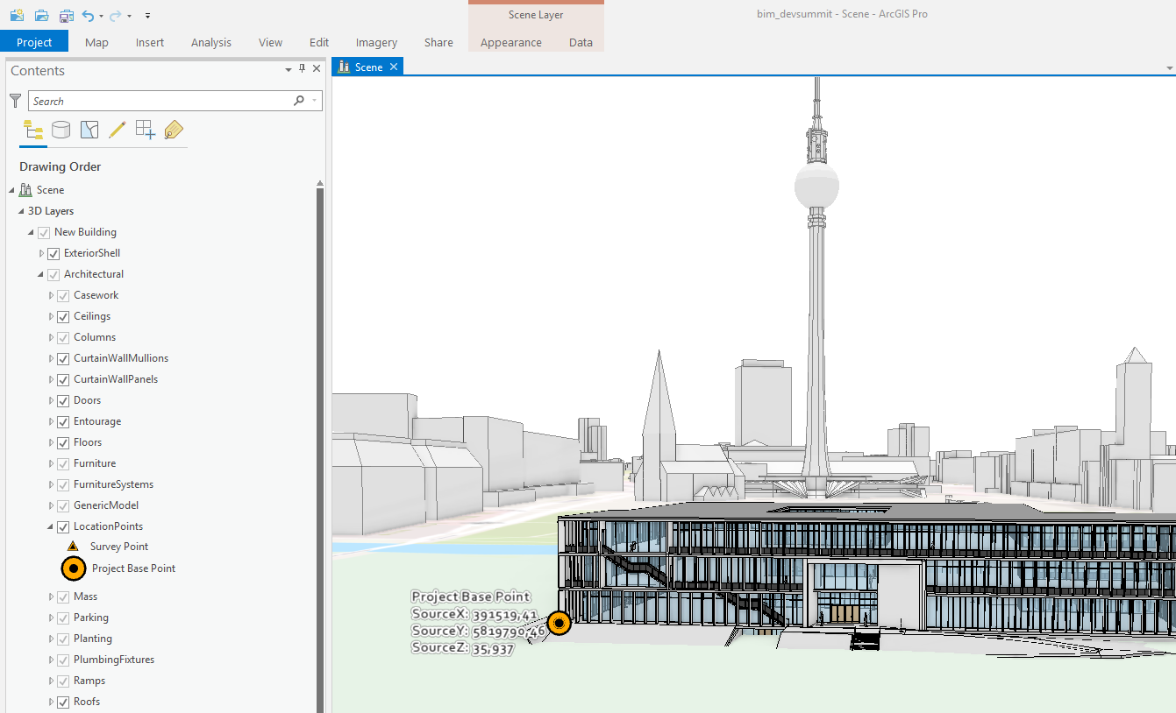The width and height of the screenshot is (1176, 713).
Task: Click the Survey Point layer entry
Action: pyautogui.click(x=118, y=547)
